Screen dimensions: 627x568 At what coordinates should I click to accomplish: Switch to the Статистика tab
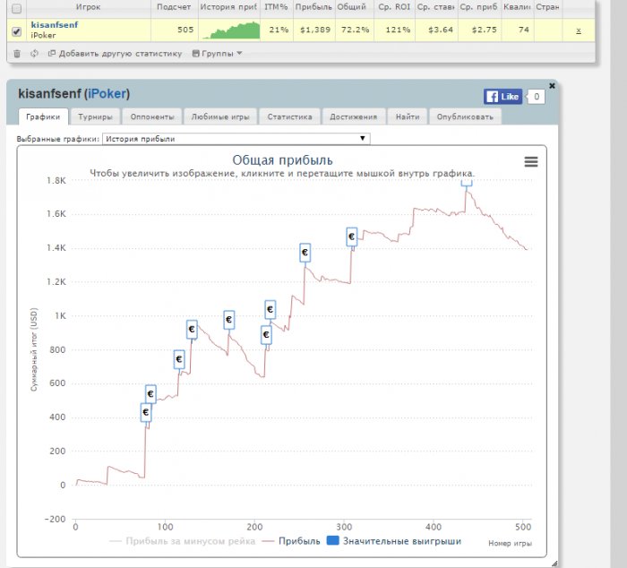[x=289, y=116]
